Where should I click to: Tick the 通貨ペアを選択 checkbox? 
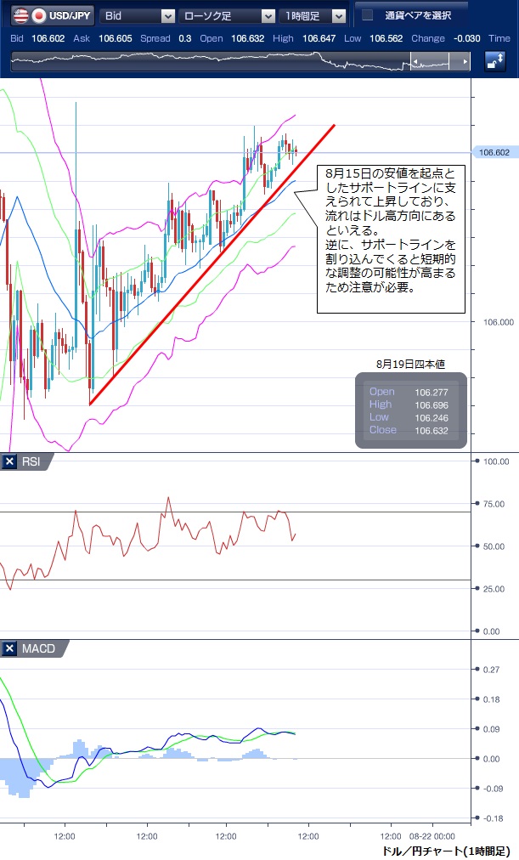367,15
